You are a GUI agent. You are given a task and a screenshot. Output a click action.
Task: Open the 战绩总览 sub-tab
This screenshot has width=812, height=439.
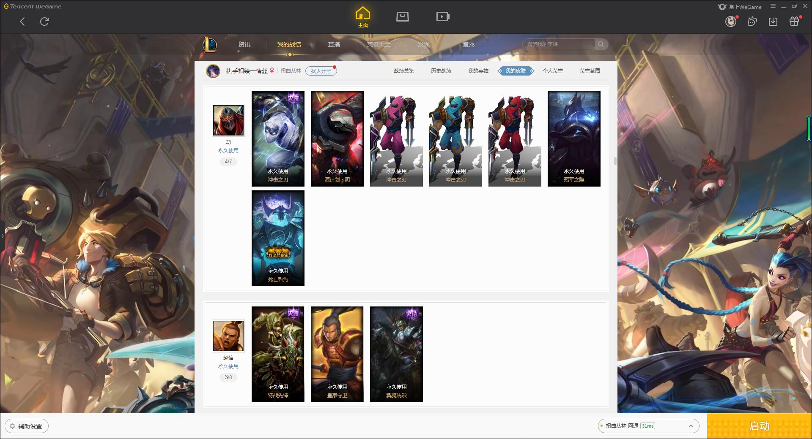click(404, 71)
